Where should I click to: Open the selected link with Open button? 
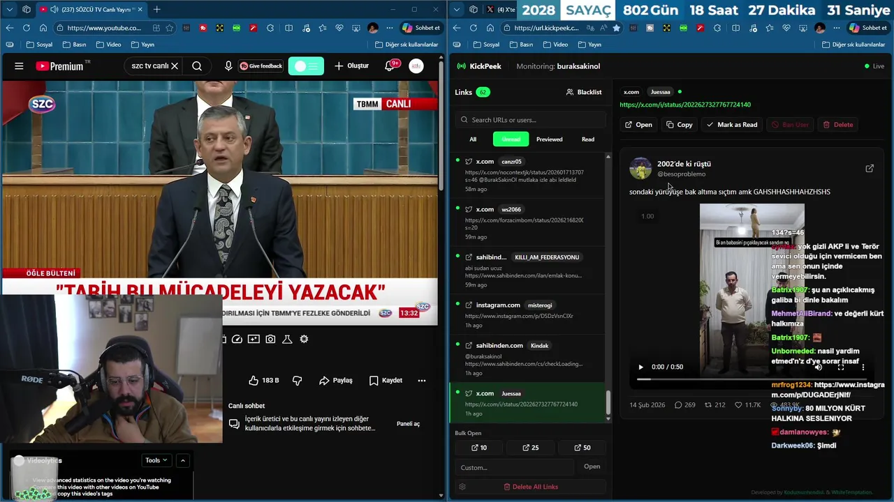[638, 125]
